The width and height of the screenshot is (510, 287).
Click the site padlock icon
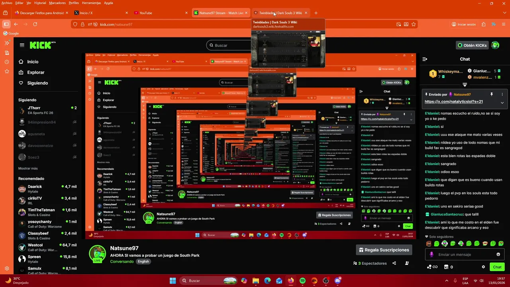click(83, 24)
